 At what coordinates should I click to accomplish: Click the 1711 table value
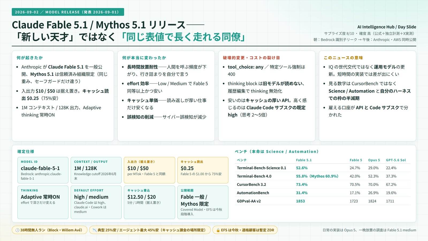(390, 201)
